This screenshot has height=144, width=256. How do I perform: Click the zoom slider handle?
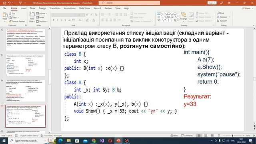[x=233, y=136]
